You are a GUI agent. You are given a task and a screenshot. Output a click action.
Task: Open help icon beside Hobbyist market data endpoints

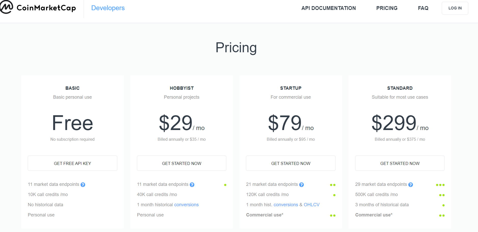pyautogui.click(x=192, y=185)
